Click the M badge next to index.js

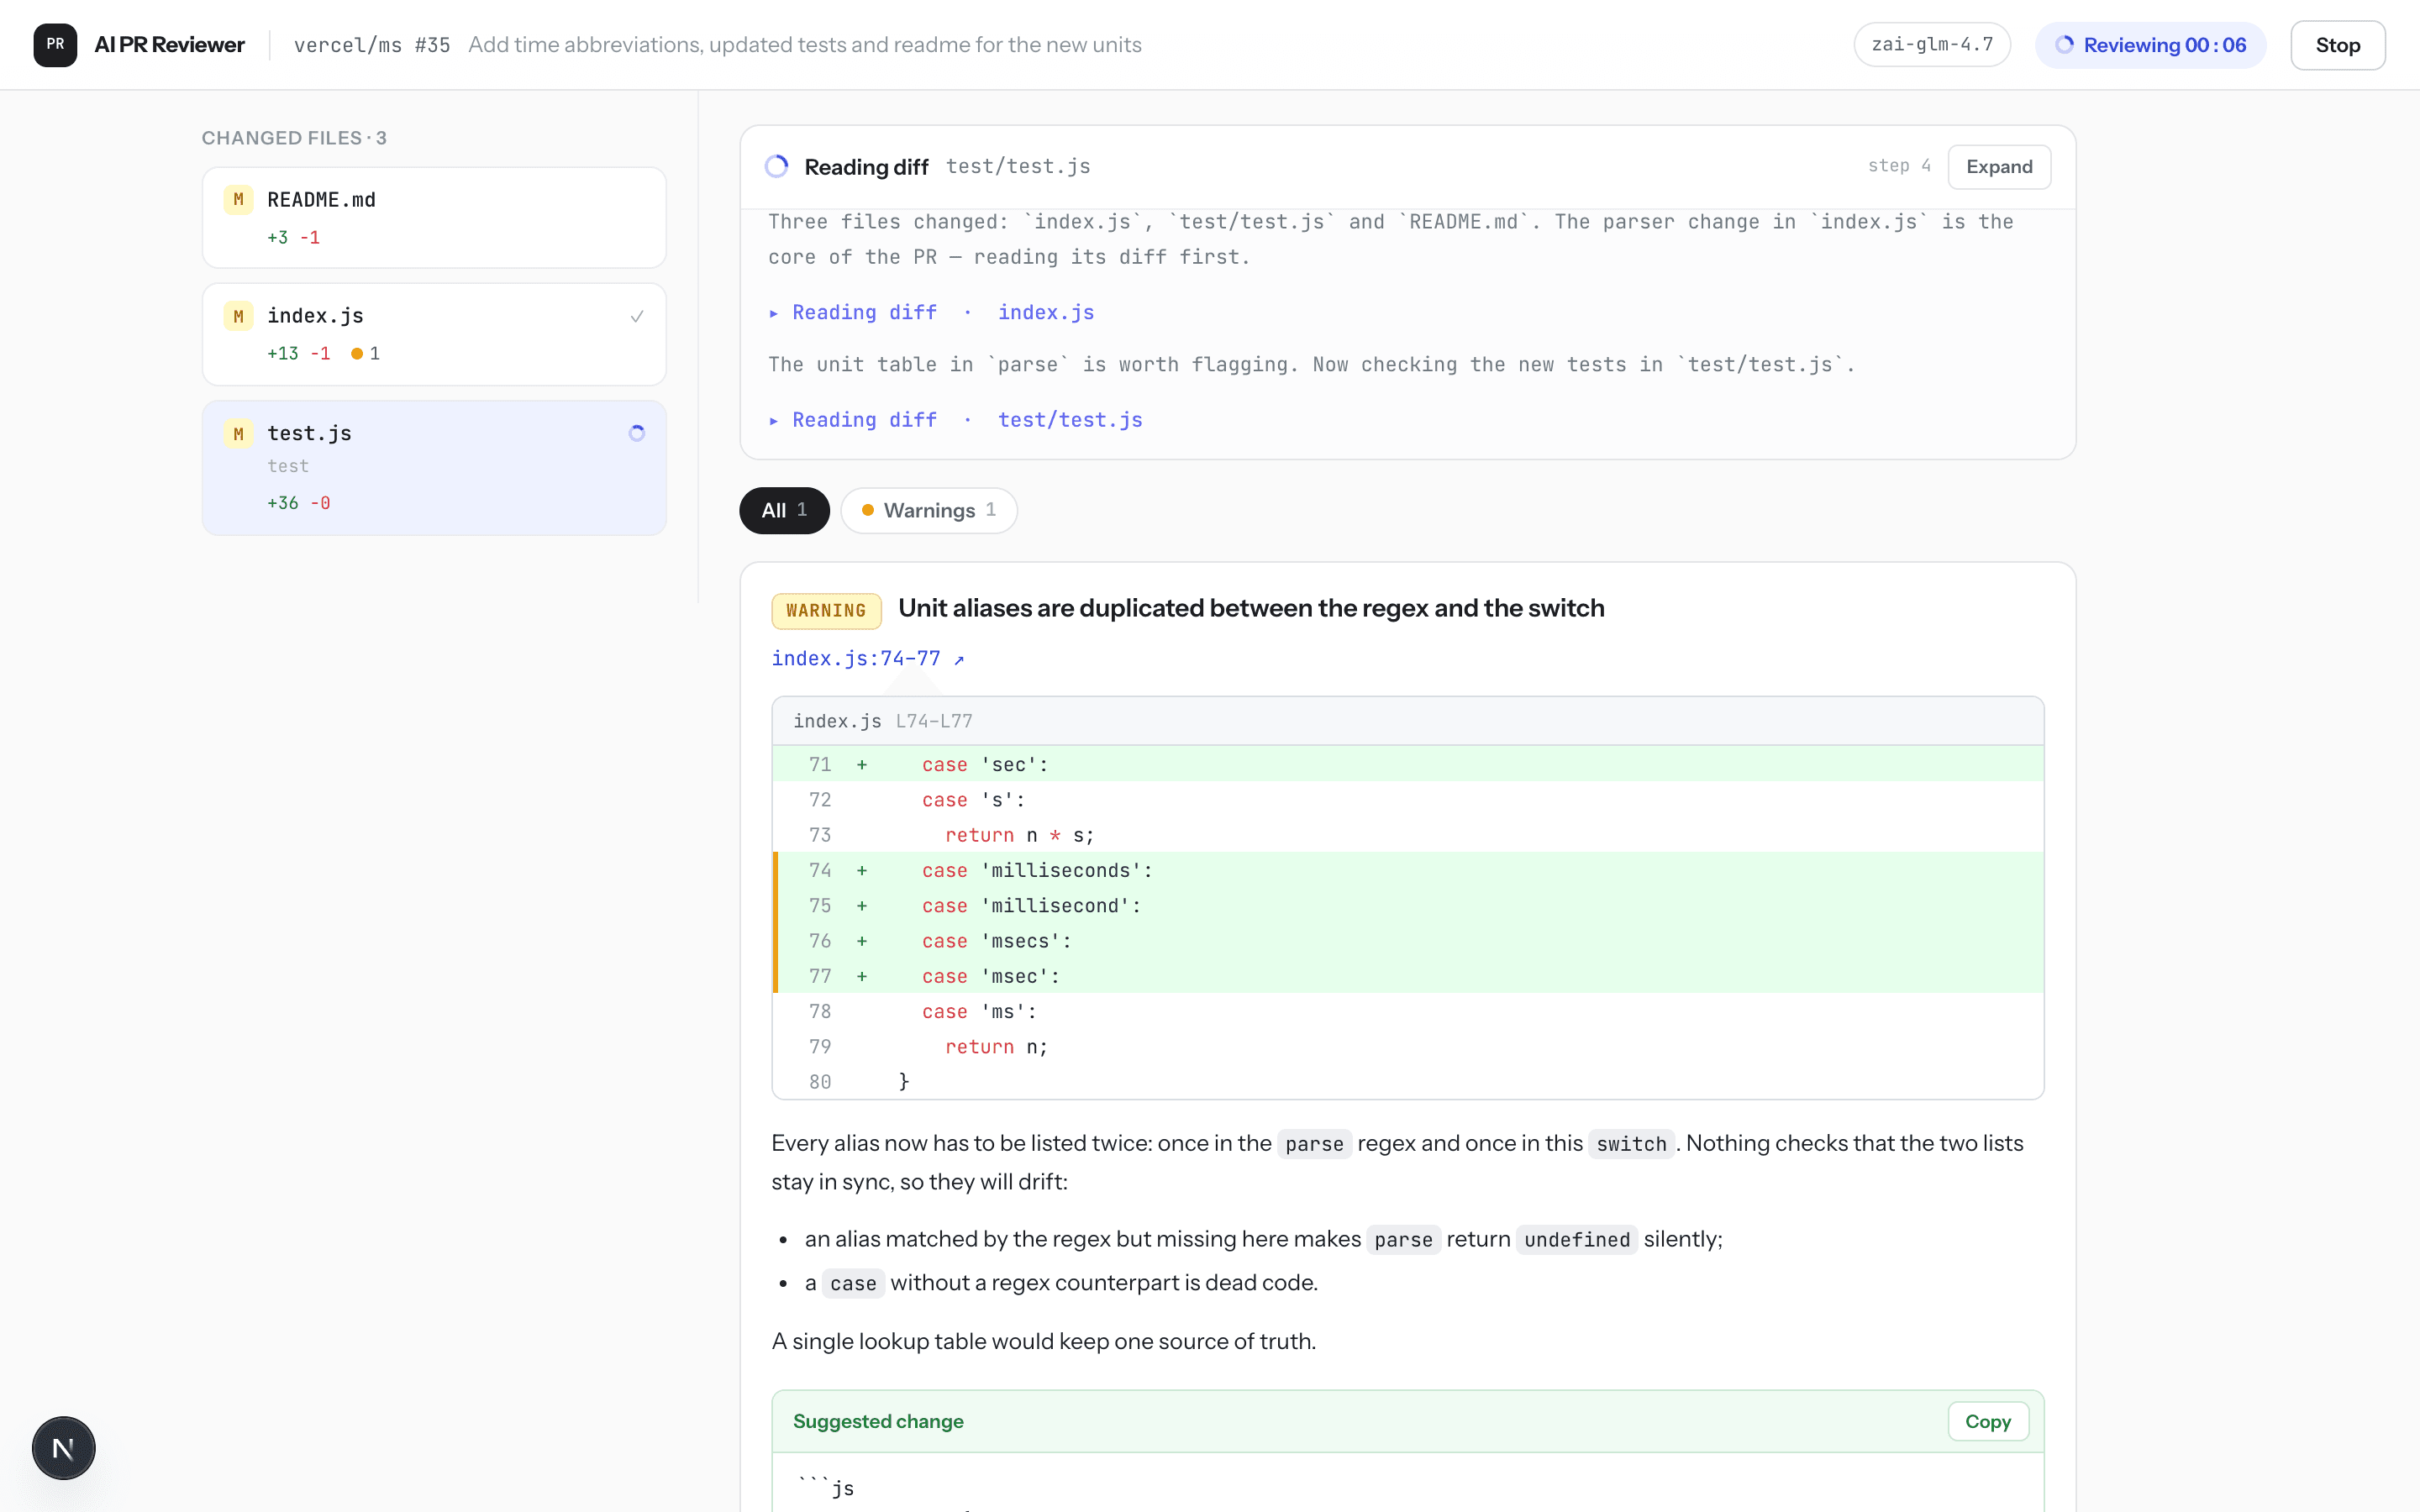pyautogui.click(x=238, y=317)
